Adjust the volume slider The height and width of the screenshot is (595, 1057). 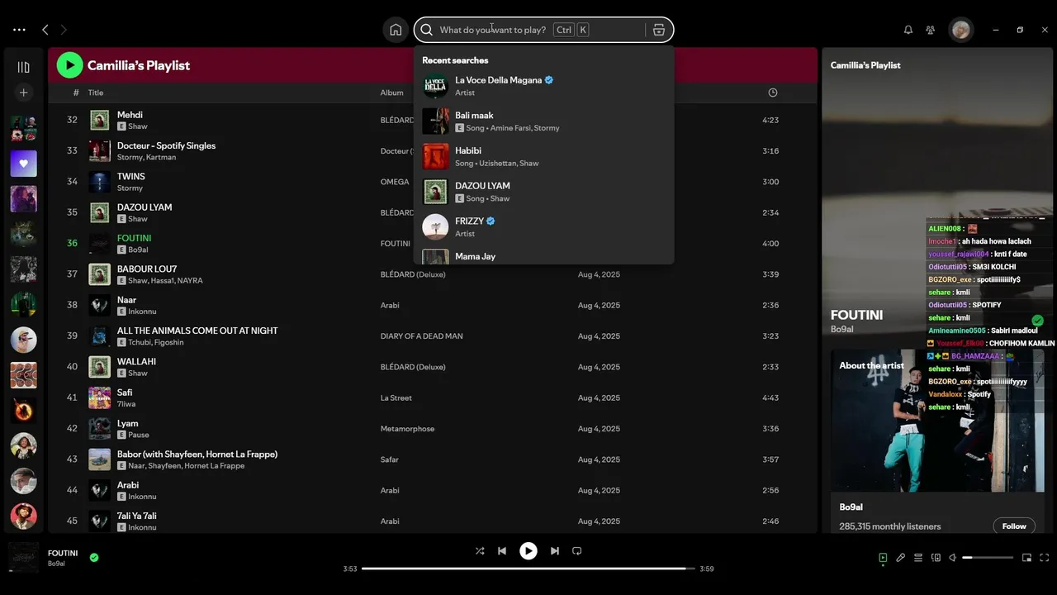tap(988, 558)
